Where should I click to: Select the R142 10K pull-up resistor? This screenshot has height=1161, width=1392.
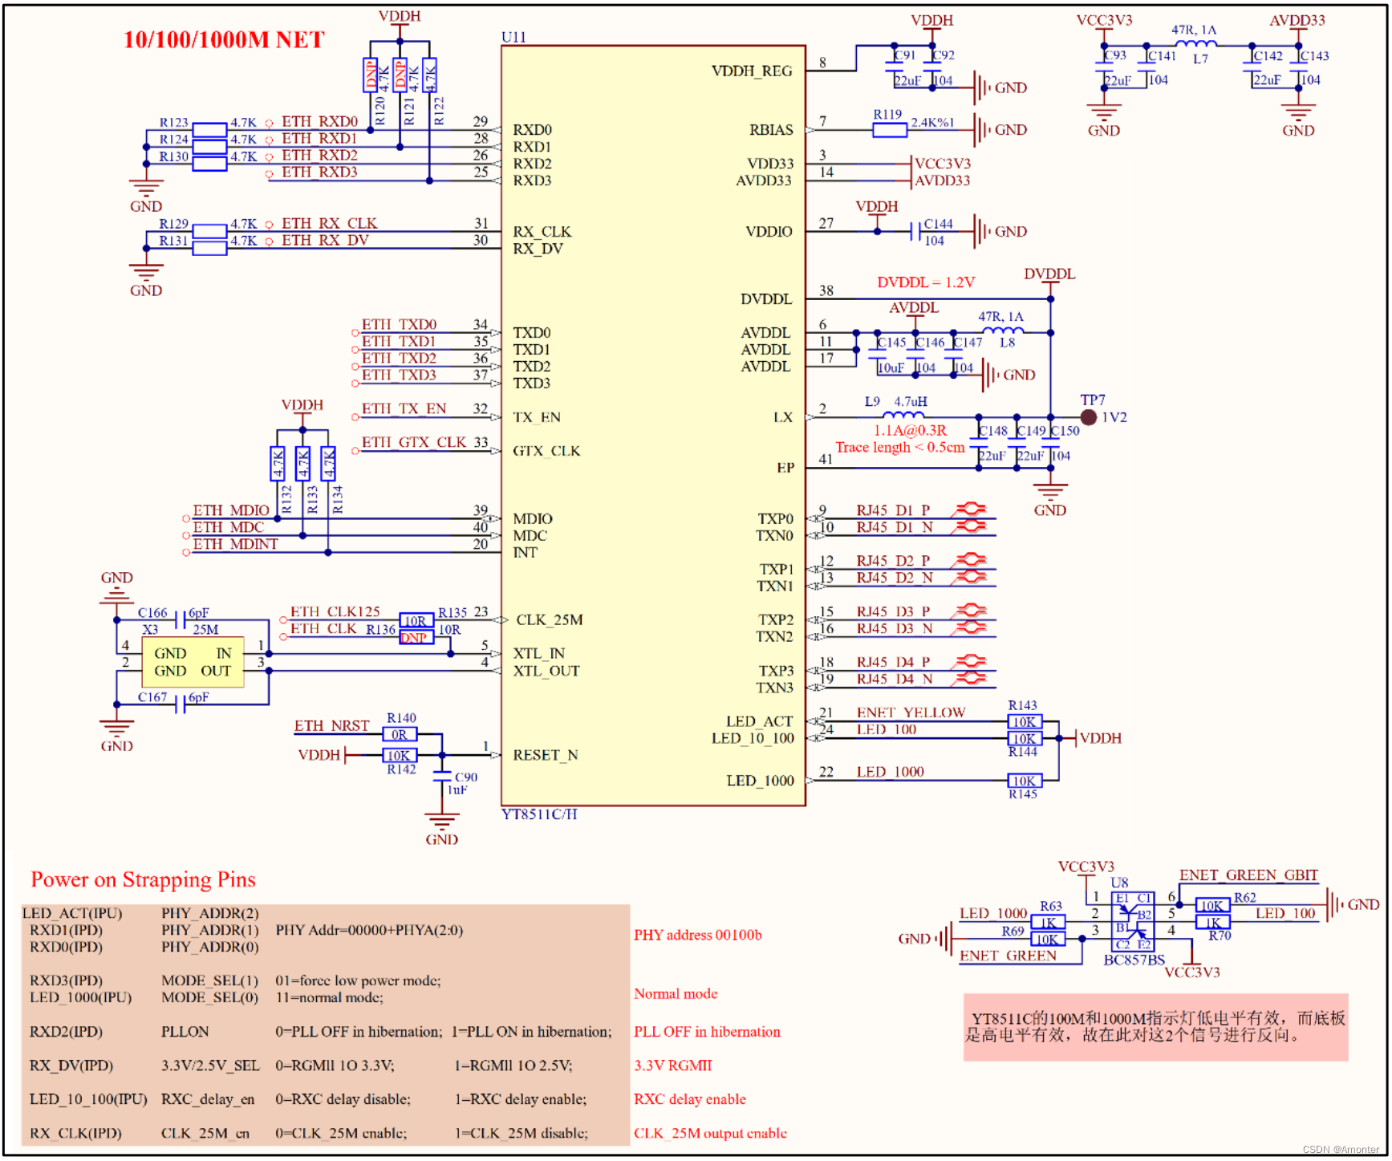(400, 755)
